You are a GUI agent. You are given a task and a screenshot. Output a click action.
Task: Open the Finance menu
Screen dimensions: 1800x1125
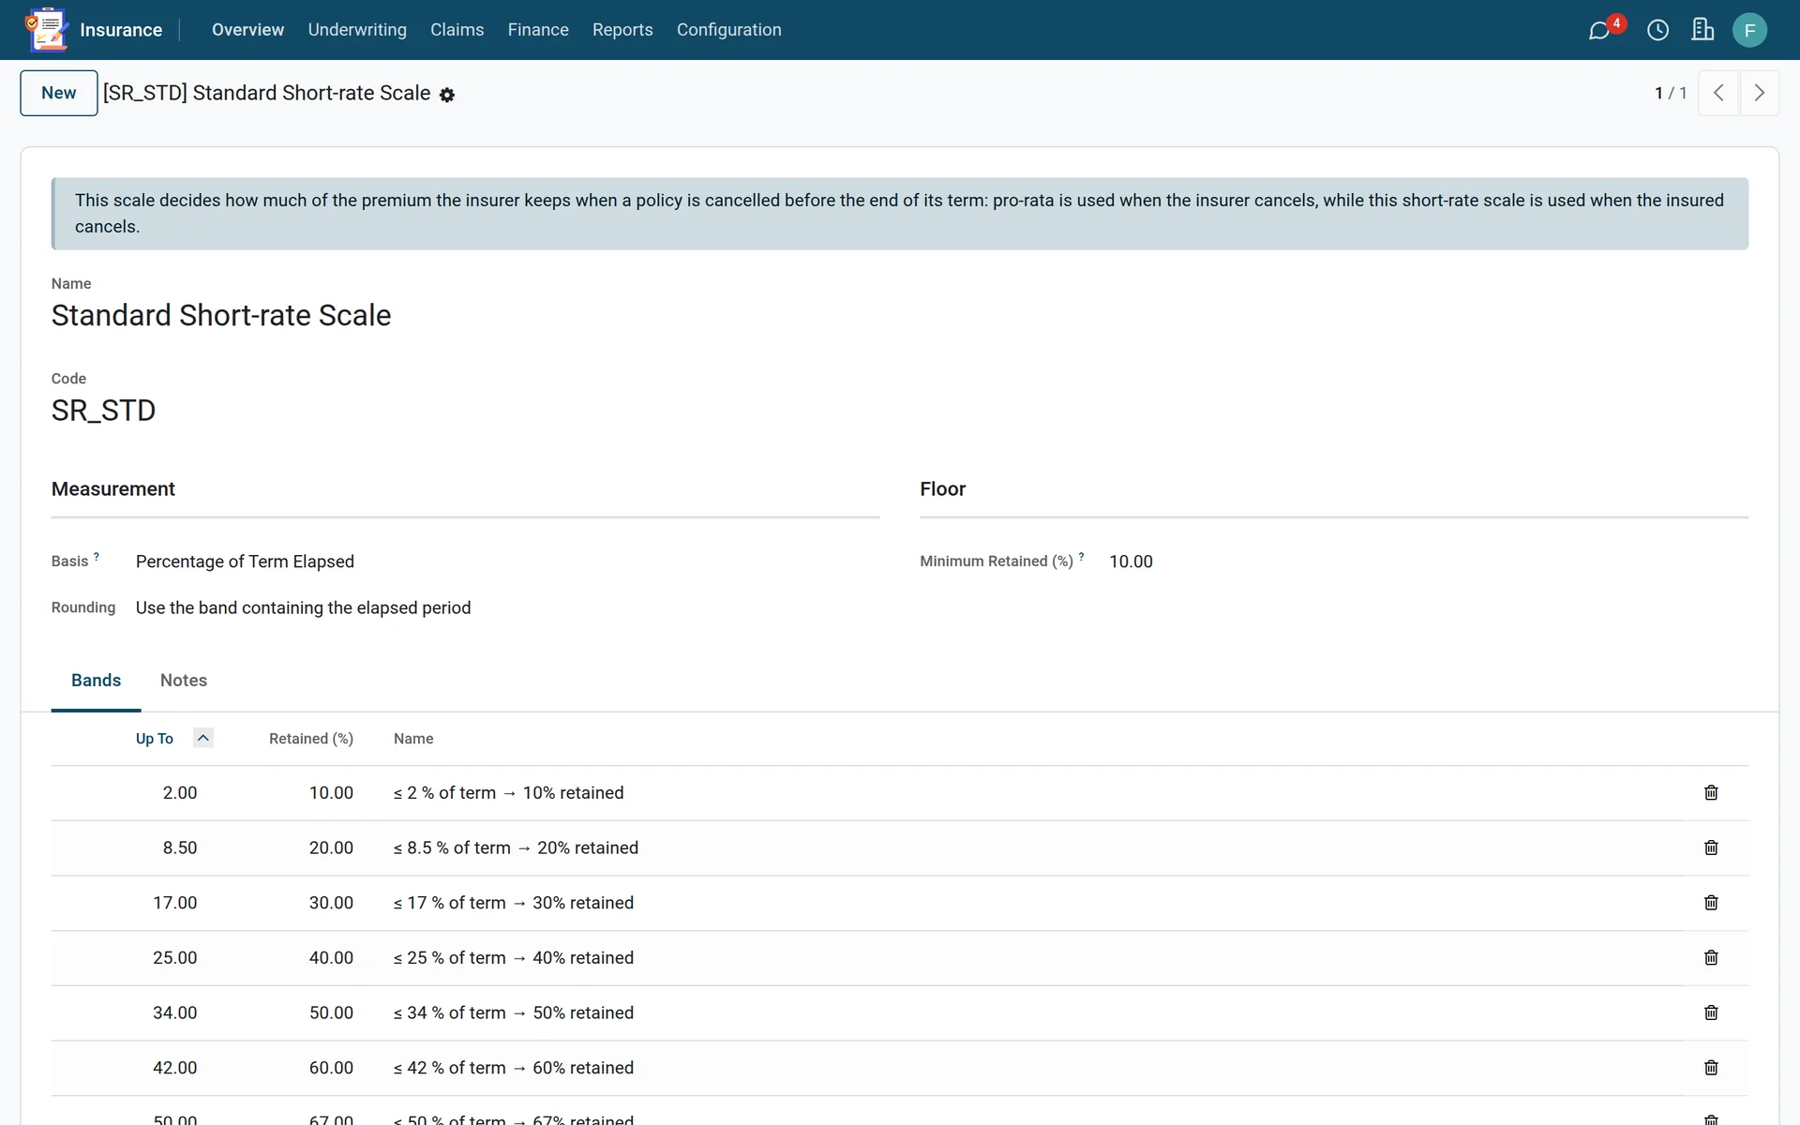pos(538,30)
